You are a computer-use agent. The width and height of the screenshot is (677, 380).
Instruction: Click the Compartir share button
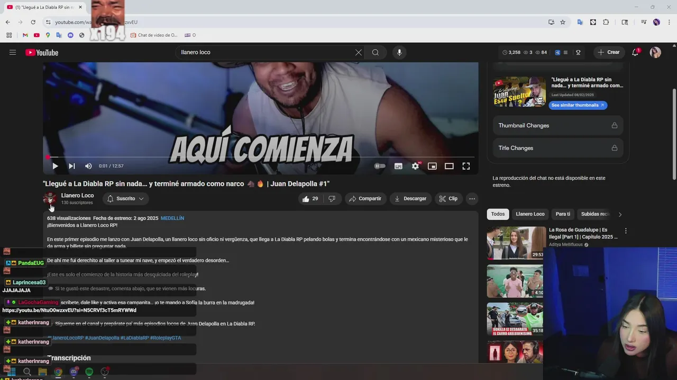point(365,198)
